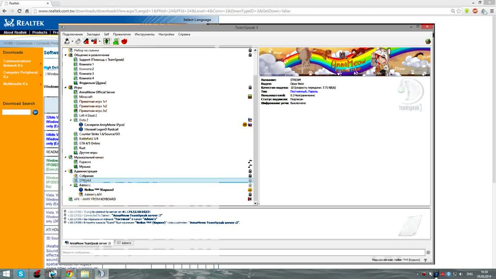Collapse the Dota 2 channel
This screenshot has height=279, width=496.
point(71,120)
